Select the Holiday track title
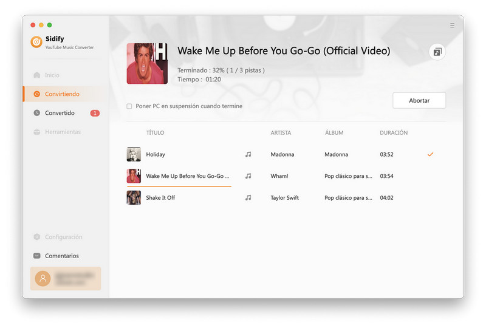This screenshot has width=486, height=328. (x=156, y=154)
